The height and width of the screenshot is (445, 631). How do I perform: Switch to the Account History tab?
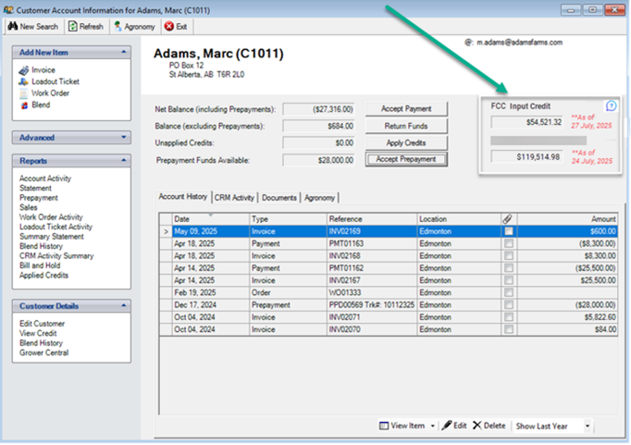(183, 197)
